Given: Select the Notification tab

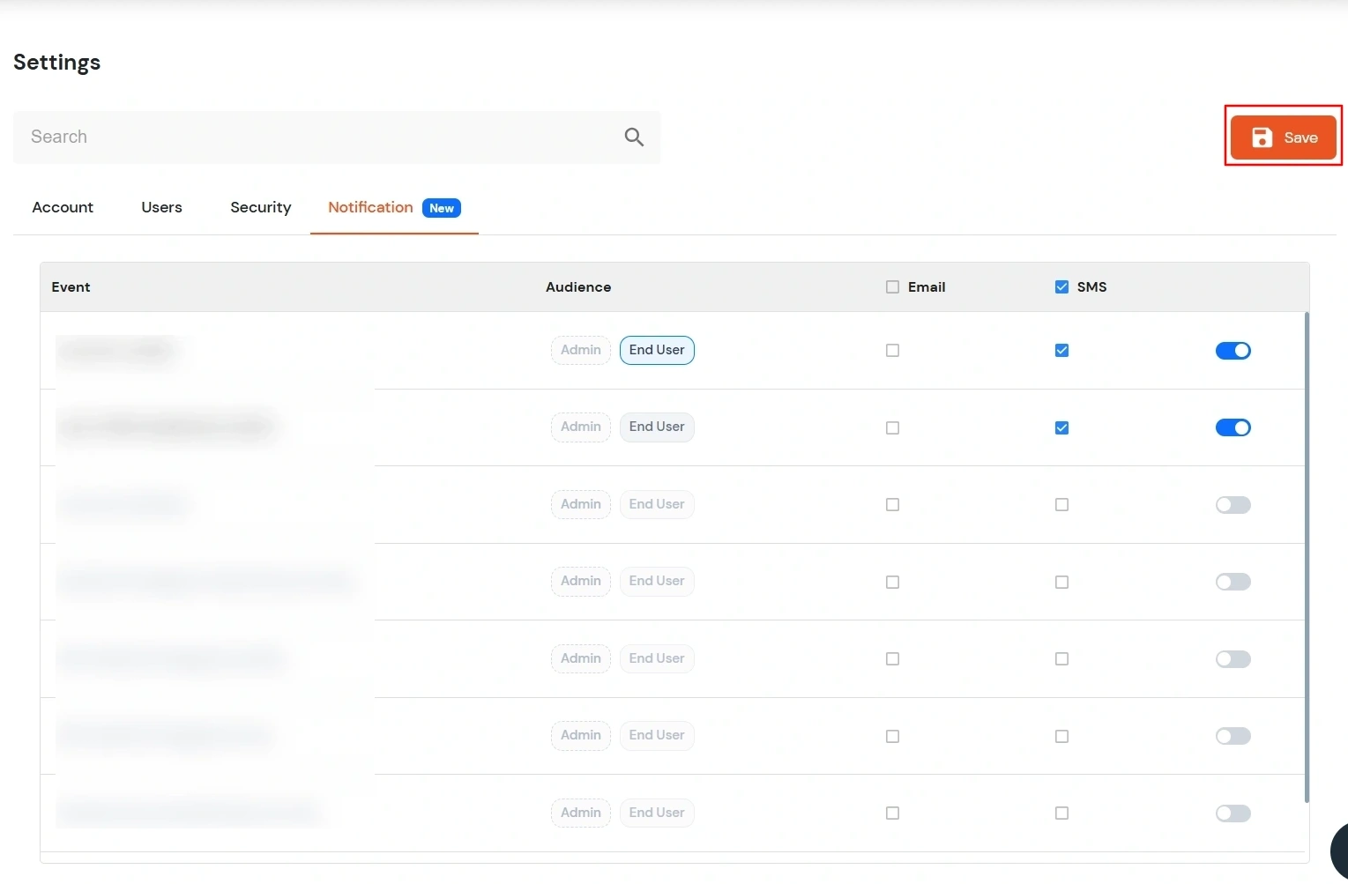Looking at the screenshot, I should point(394,207).
